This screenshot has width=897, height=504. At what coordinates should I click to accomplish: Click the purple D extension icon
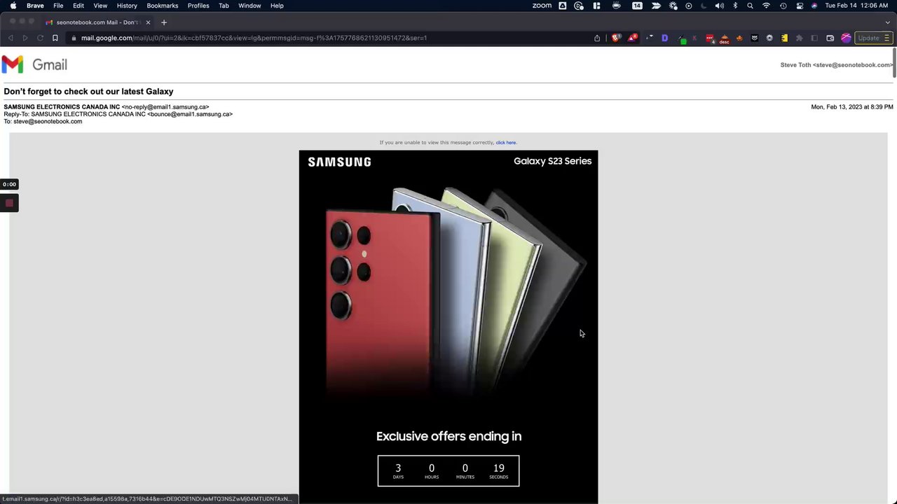coord(664,38)
